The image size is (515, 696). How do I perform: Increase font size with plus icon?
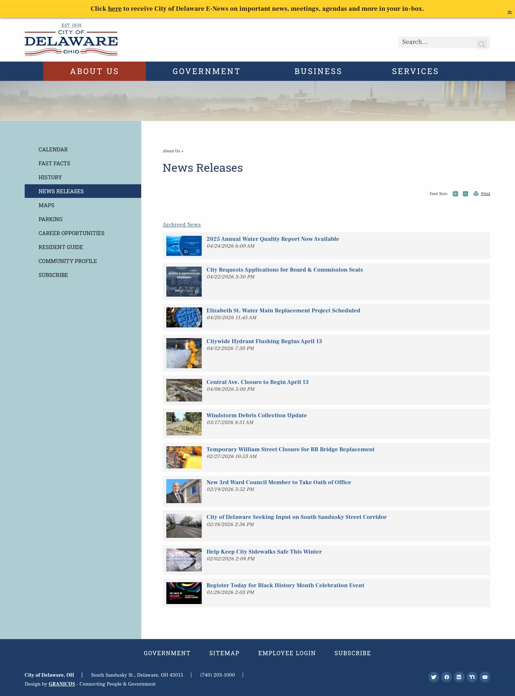click(x=455, y=194)
